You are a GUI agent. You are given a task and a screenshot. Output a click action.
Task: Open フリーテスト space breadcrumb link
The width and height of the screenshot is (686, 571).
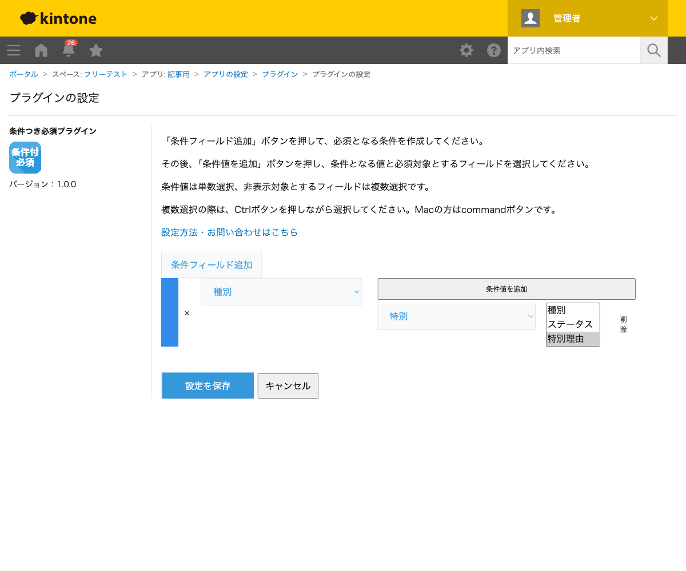click(x=106, y=74)
